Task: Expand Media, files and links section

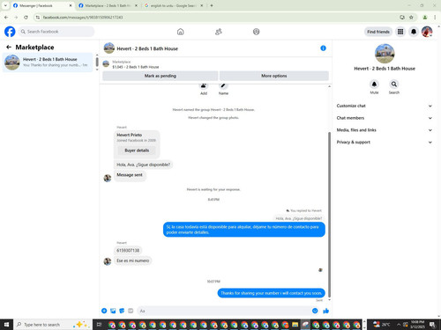Action: click(385, 130)
